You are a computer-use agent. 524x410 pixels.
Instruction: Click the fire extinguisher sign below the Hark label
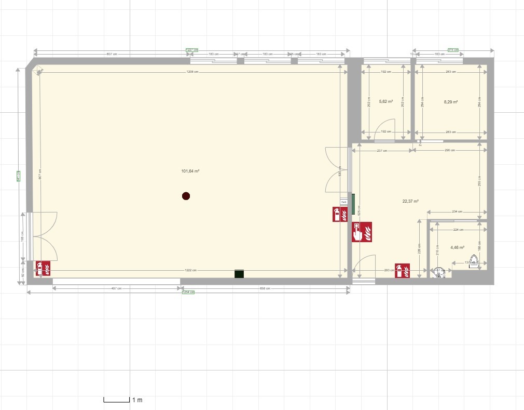click(x=340, y=214)
